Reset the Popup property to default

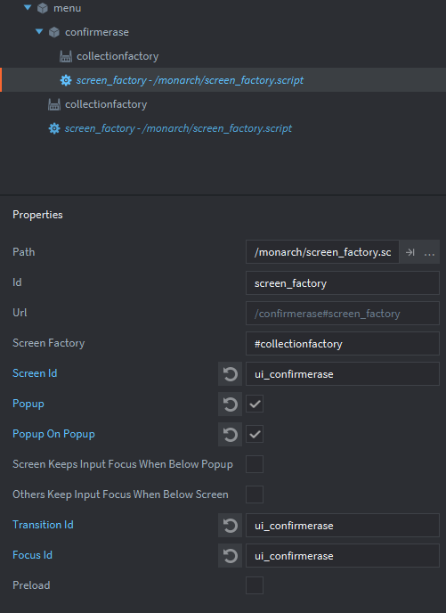(230, 405)
